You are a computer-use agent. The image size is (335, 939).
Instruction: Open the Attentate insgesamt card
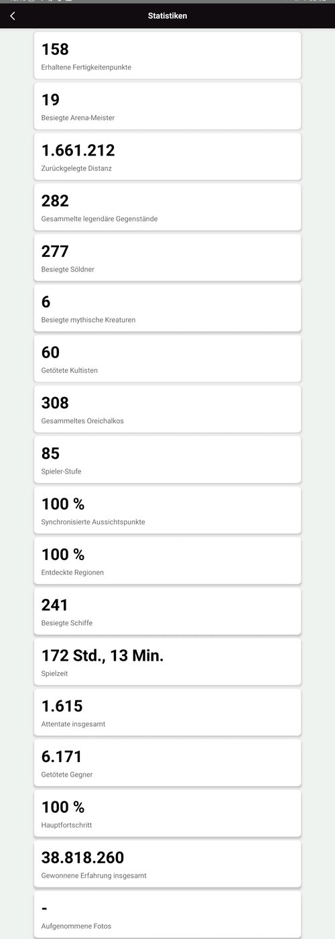tap(167, 712)
